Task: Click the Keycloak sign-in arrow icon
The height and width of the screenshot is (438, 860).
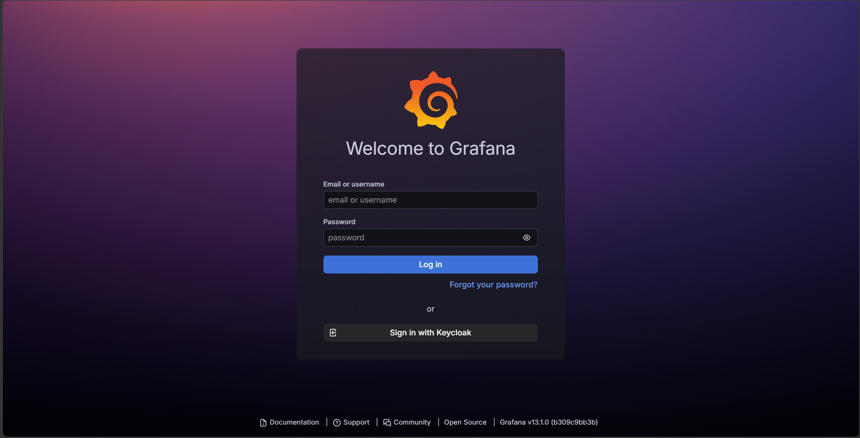Action: pyautogui.click(x=333, y=333)
